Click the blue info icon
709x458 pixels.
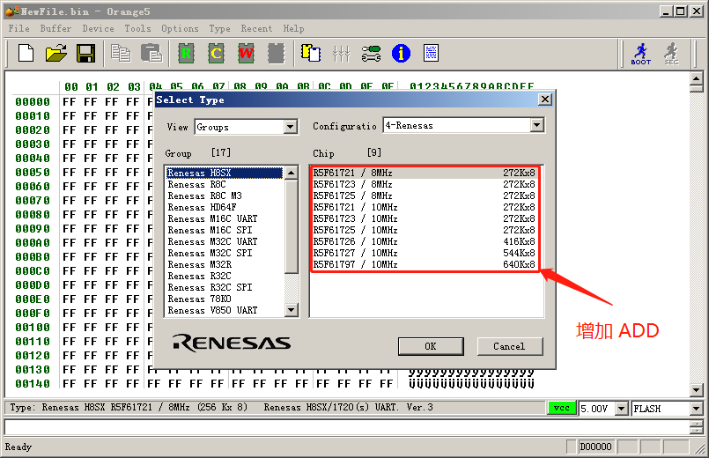click(401, 54)
